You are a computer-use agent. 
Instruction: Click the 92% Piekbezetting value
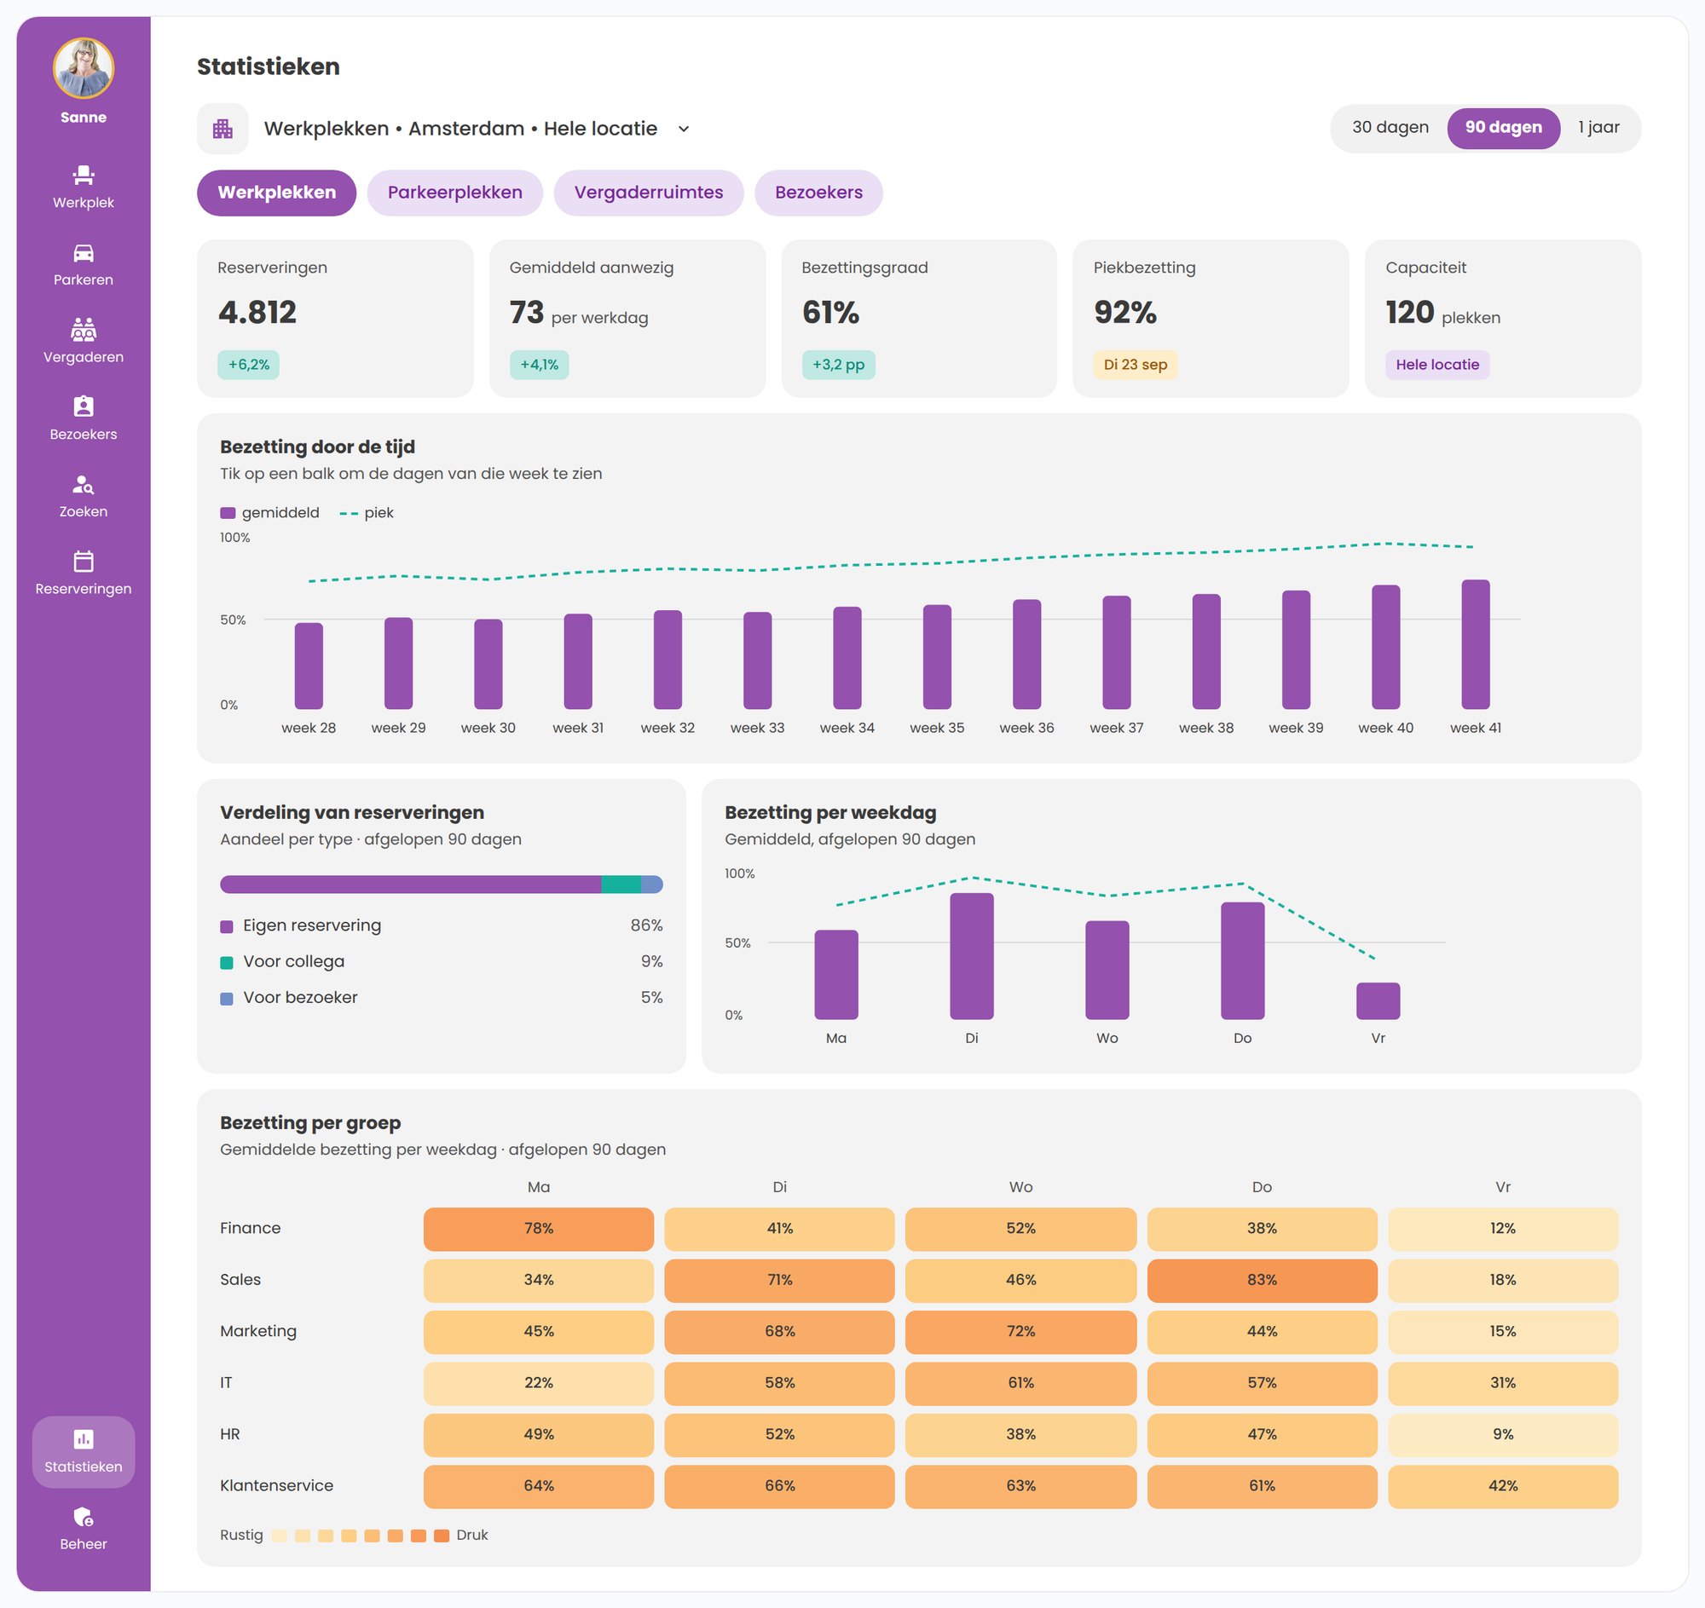[x=1125, y=313]
